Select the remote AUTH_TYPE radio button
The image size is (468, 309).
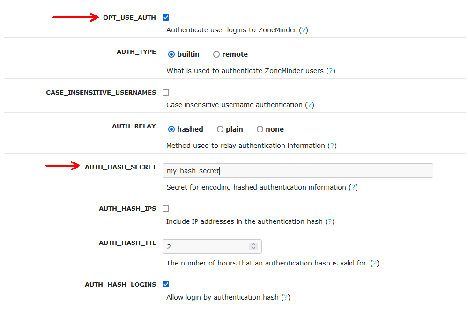[216, 54]
